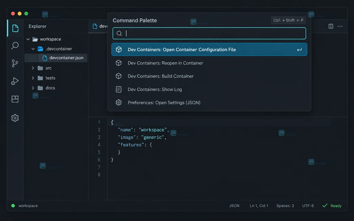
Task: Open the Explorer view in activity bar
Action: (15, 28)
